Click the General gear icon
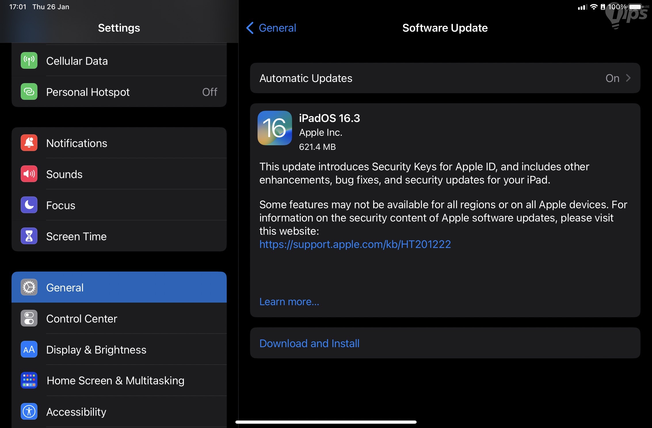The image size is (652, 428). pyautogui.click(x=28, y=287)
